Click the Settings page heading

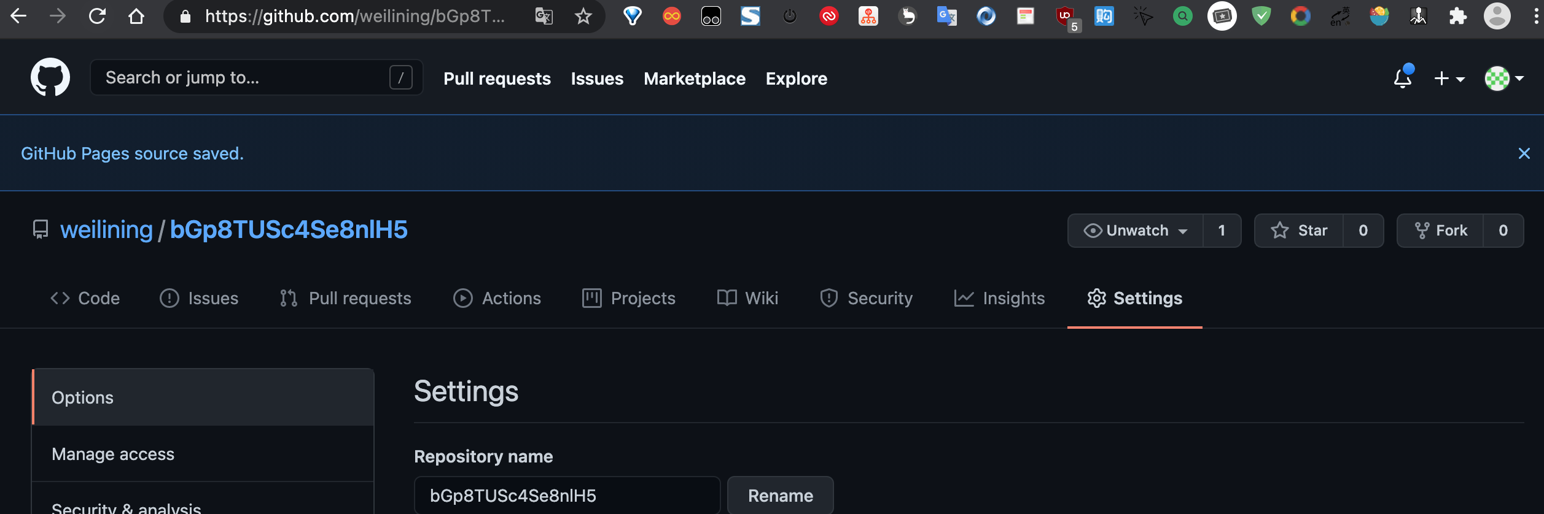point(466,391)
